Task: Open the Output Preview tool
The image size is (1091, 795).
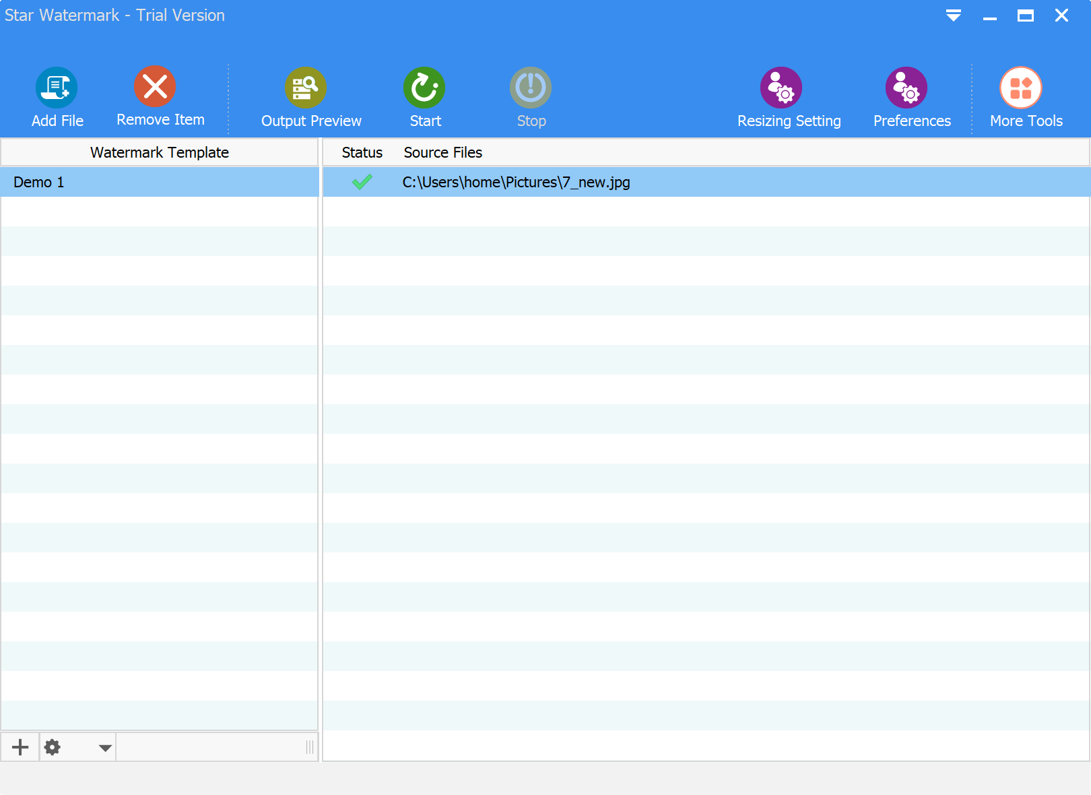Action: (306, 88)
